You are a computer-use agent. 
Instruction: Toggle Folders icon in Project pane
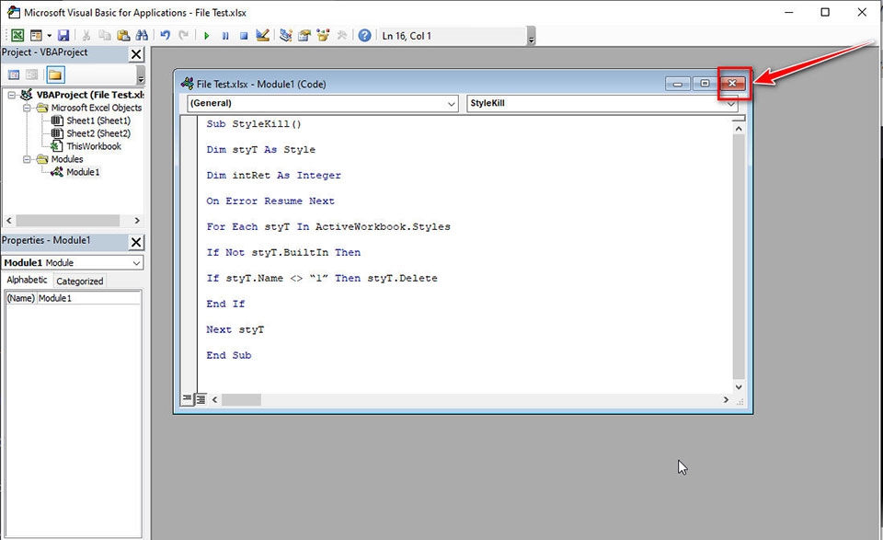[x=55, y=75]
